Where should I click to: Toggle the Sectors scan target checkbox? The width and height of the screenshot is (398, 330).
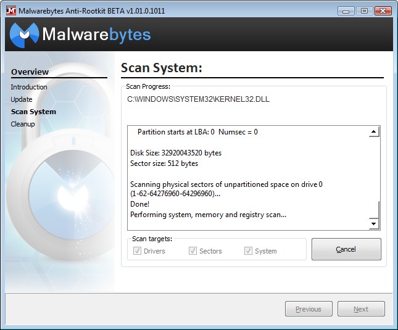[x=193, y=251]
